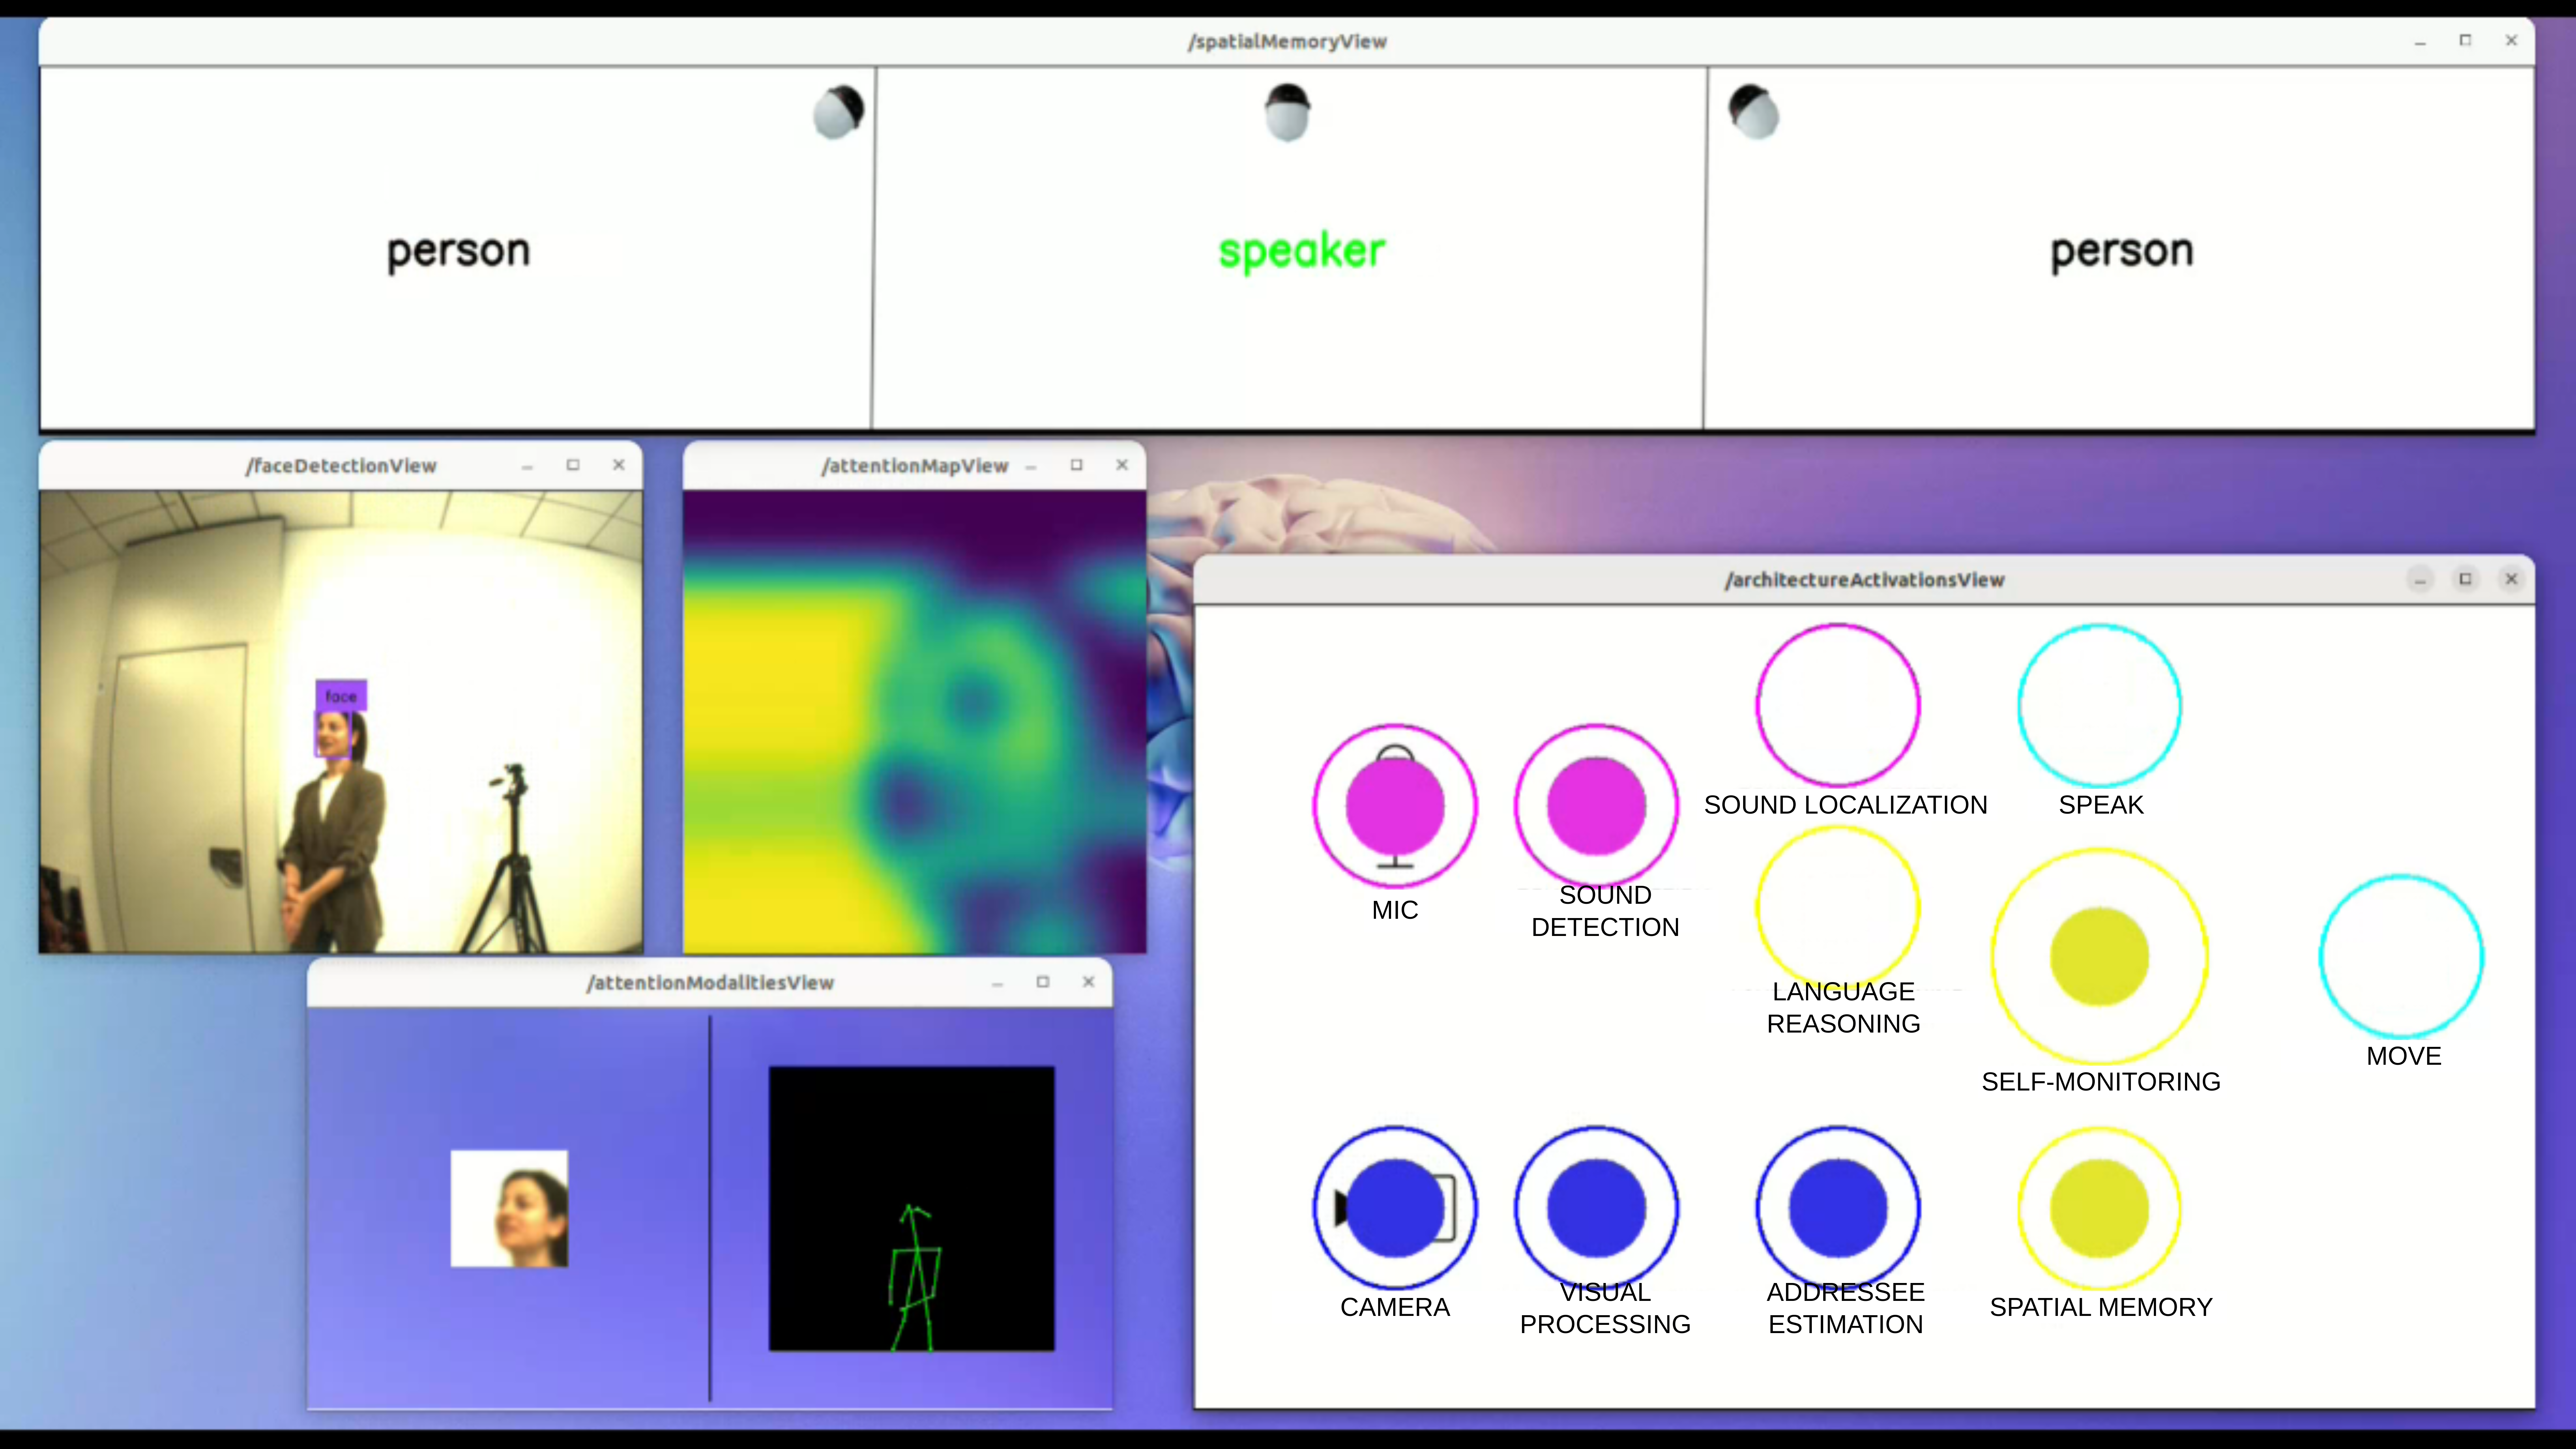Click the face bounding box label
Viewport: 2576px width, 1449px height.
tap(341, 696)
